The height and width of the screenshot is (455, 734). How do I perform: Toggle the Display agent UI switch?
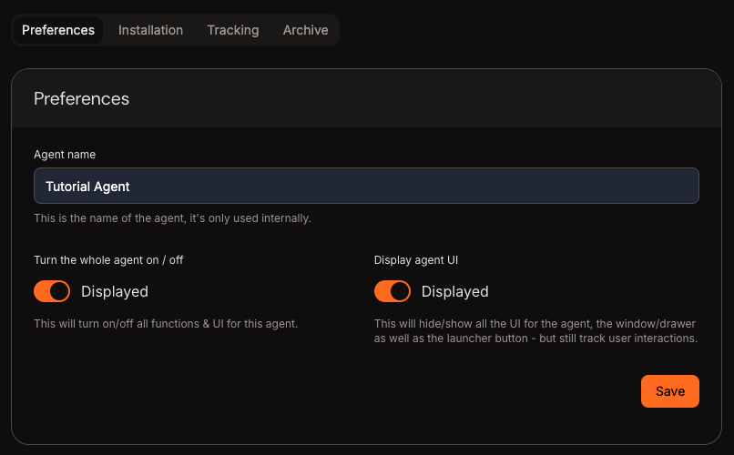tap(392, 292)
